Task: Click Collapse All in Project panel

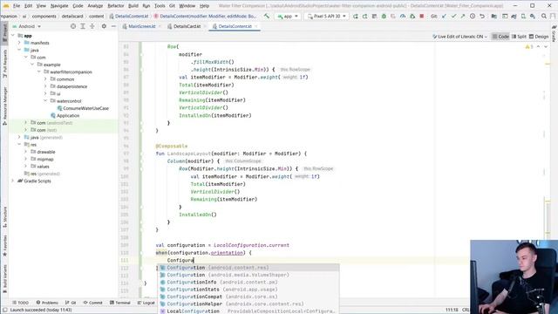Action: [x=92, y=26]
